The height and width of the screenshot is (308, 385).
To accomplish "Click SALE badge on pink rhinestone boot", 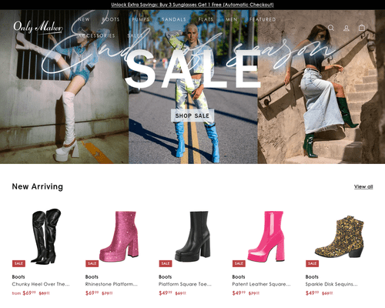I will pos(92,263).
